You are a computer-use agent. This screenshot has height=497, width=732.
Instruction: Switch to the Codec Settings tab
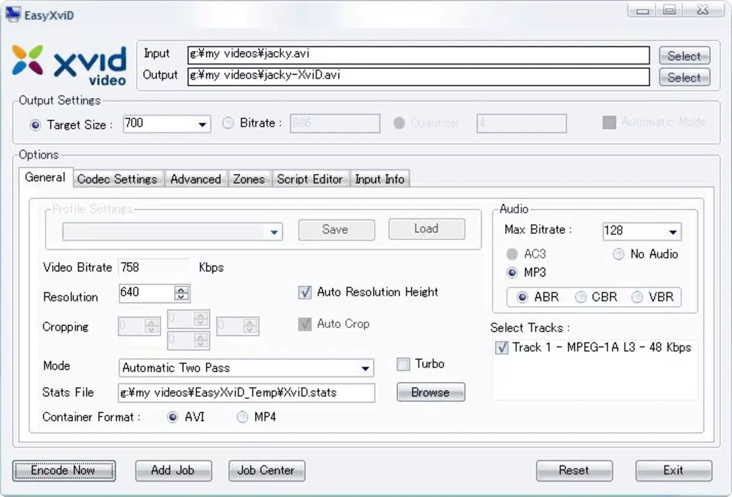117,179
